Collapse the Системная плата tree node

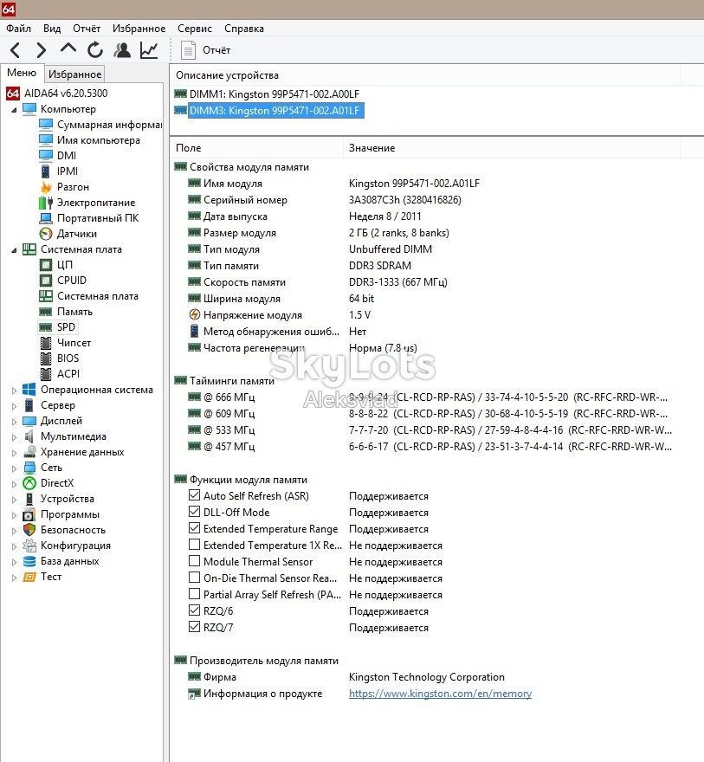coord(14,250)
